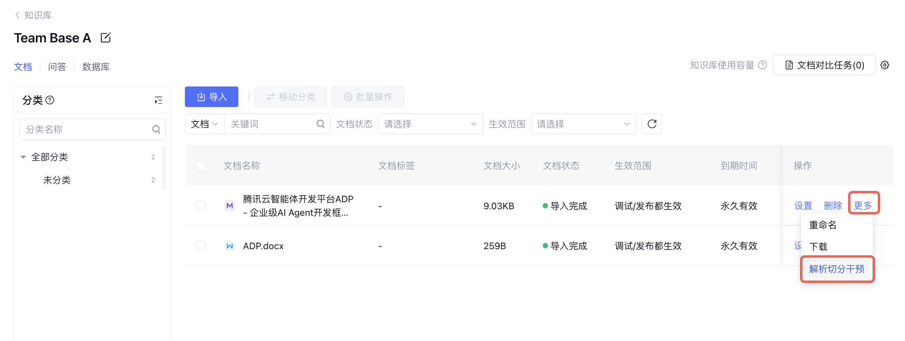Screen dimensions: 905x341
Task: Click the edit icon beside Team Base A
Action: click(x=105, y=38)
